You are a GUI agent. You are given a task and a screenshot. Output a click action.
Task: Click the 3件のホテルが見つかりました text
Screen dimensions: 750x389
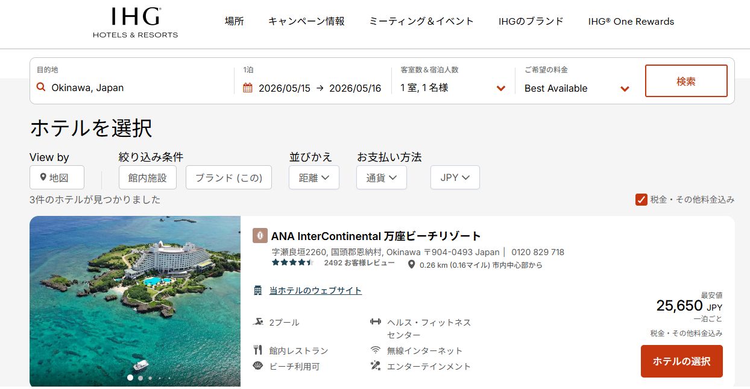point(95,200)
